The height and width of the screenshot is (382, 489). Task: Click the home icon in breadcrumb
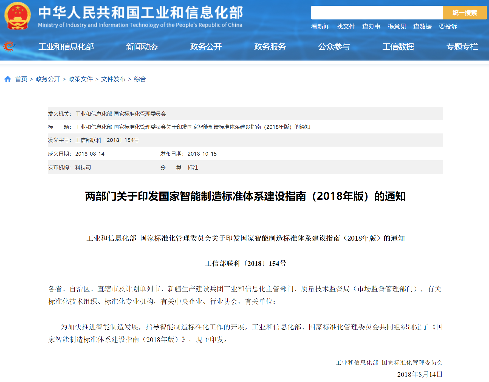[x=8, y=79]
